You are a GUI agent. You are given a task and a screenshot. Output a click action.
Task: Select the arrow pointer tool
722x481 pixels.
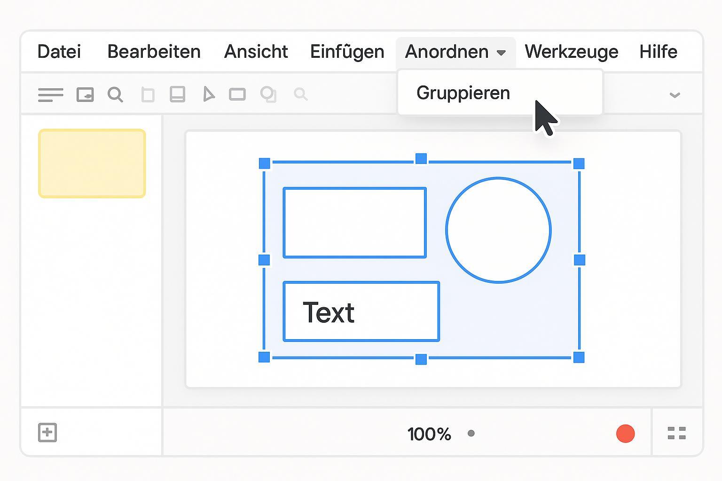tap(208, 94)
